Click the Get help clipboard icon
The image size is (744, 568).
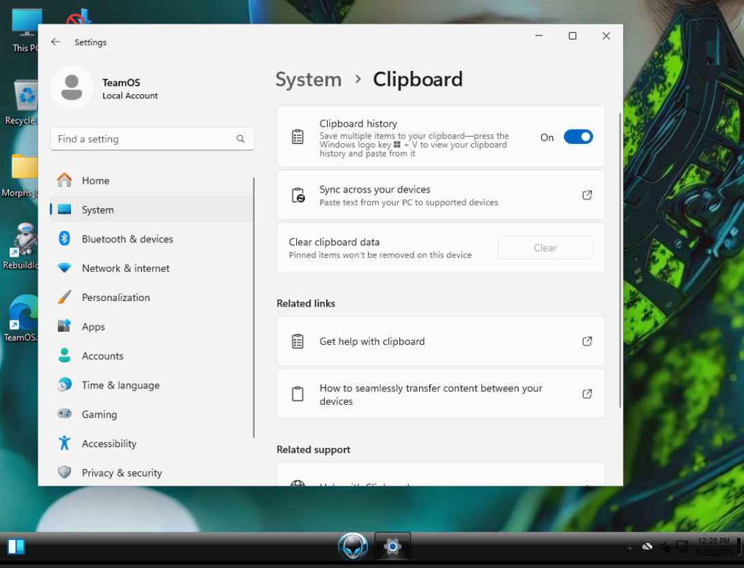(298, 341)
